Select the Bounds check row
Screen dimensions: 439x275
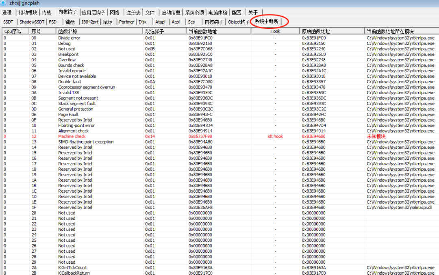(221, 65)
